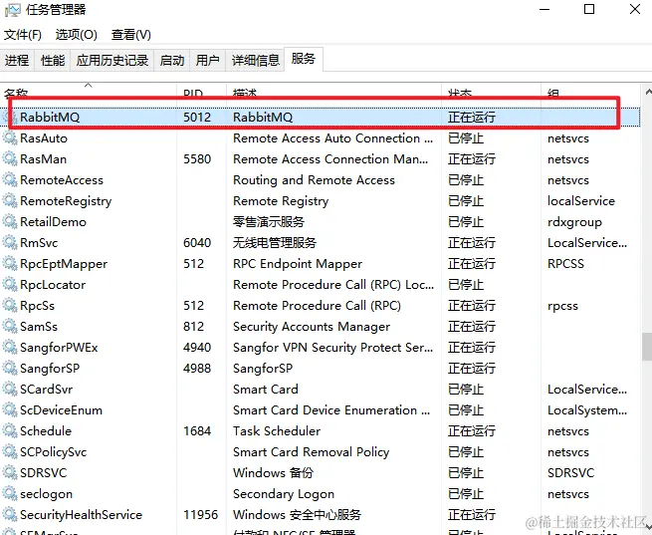The width and height of the screenshot is (652, 535).
Task: Sort services by the 组 column header
Action: pos(590,92)
